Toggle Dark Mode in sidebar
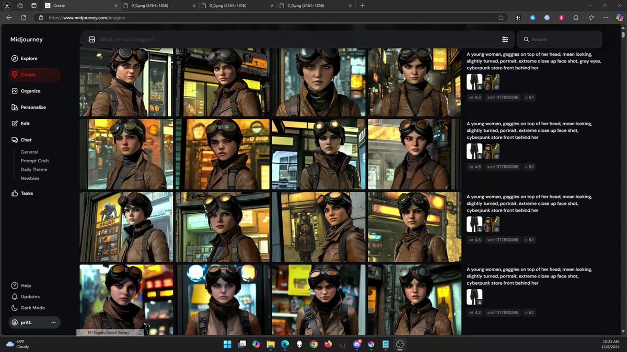627x352 pixels. [x=28, y=308]
